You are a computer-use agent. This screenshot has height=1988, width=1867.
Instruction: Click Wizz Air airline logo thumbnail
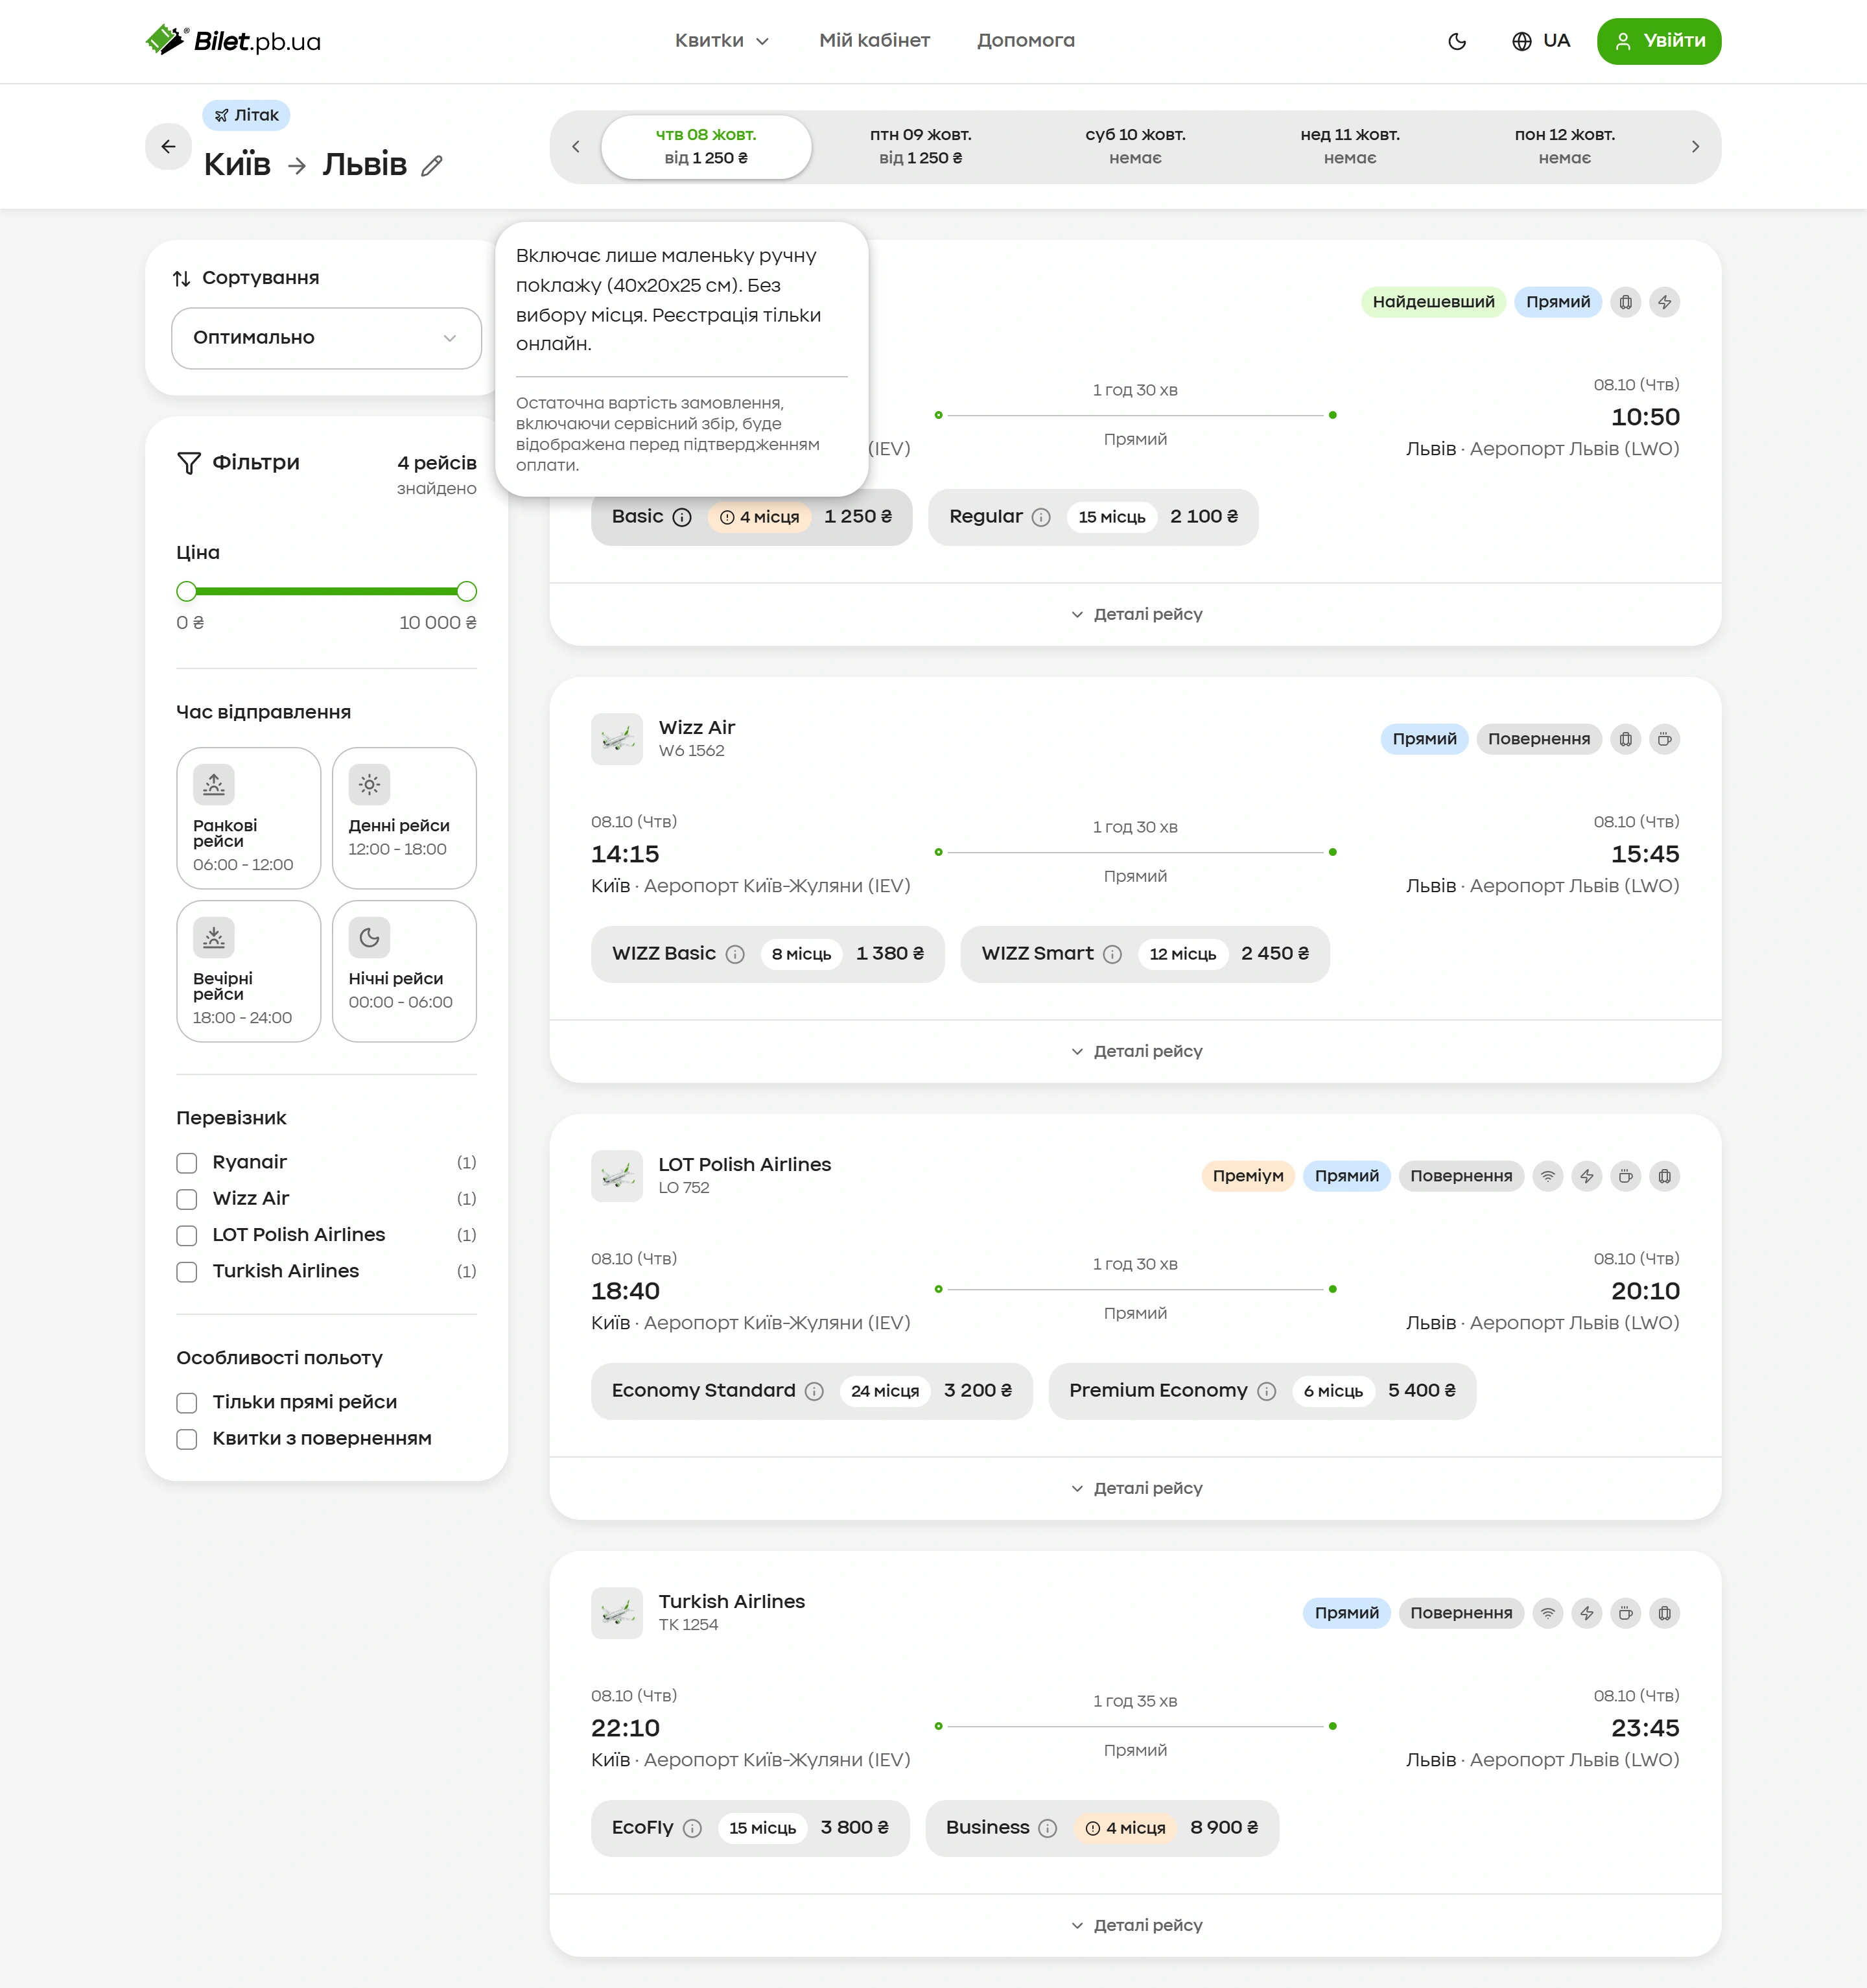point(617,739)
